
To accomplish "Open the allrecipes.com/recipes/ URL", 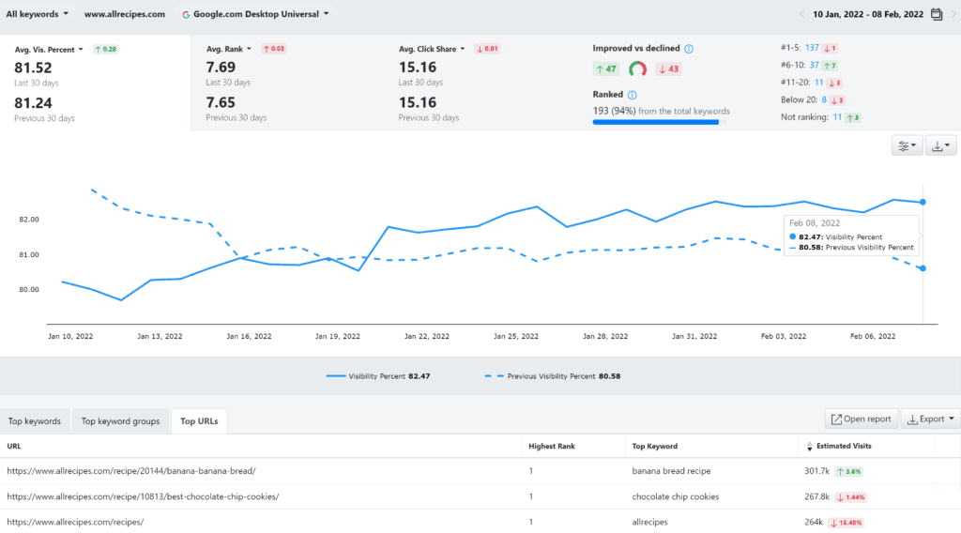I will (75, 522).
